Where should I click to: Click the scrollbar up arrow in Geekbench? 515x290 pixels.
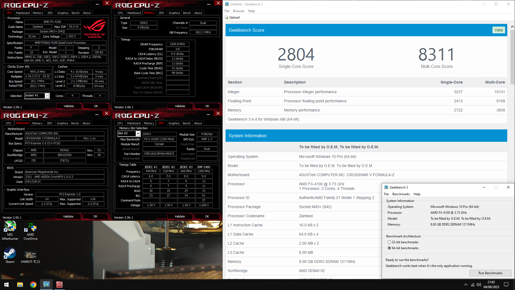[x=512, y=27]
